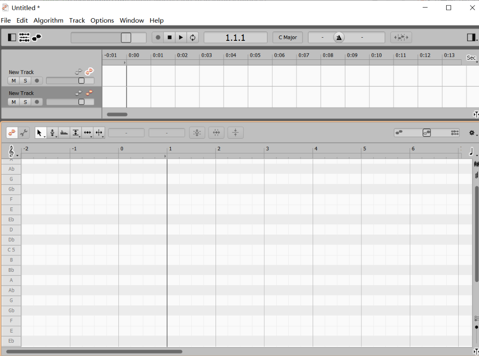Open the note value selector right of ruler
This screenshot has height=356, width=479.
(x=471, y=151)
